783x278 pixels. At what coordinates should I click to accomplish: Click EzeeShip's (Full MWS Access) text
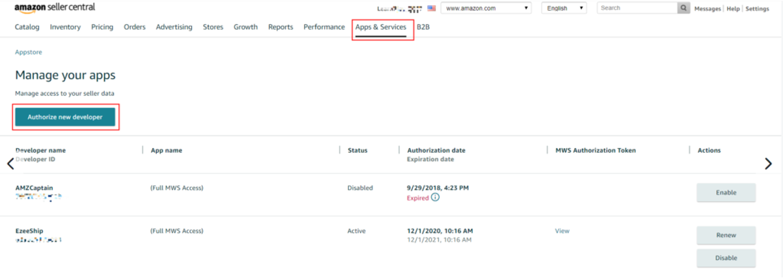(x=177, y=231)
